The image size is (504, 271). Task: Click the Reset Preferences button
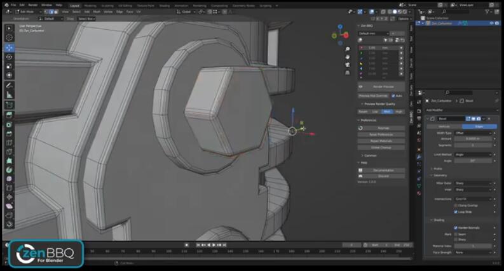pyautogui.click(x=381, y=134)
